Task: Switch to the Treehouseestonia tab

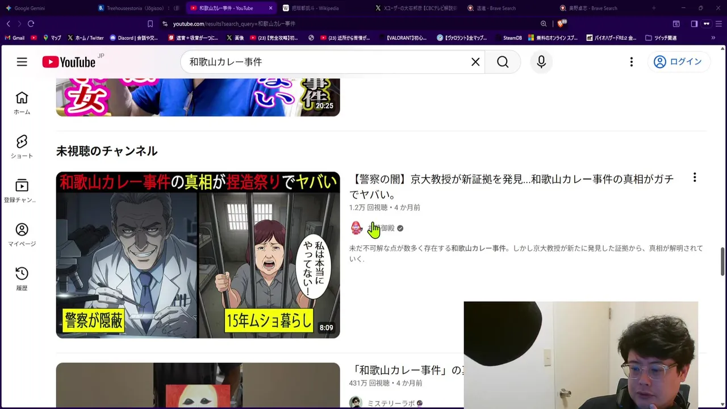Action: [x=139, y=8]
